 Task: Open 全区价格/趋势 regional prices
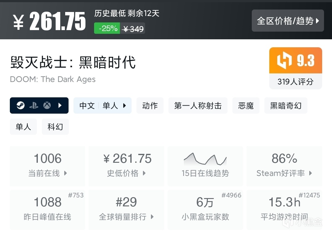[x=288, y=21]
